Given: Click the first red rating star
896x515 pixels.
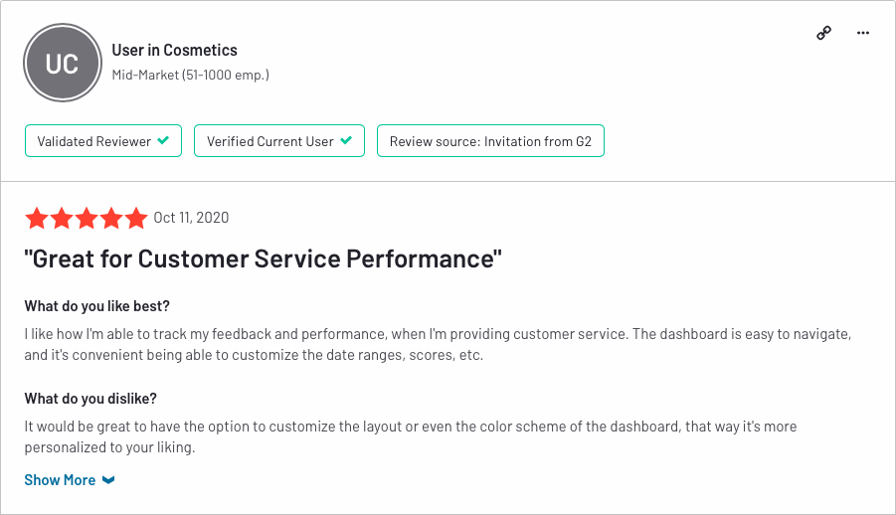Looking at the screenshot, I should point(37,219).
